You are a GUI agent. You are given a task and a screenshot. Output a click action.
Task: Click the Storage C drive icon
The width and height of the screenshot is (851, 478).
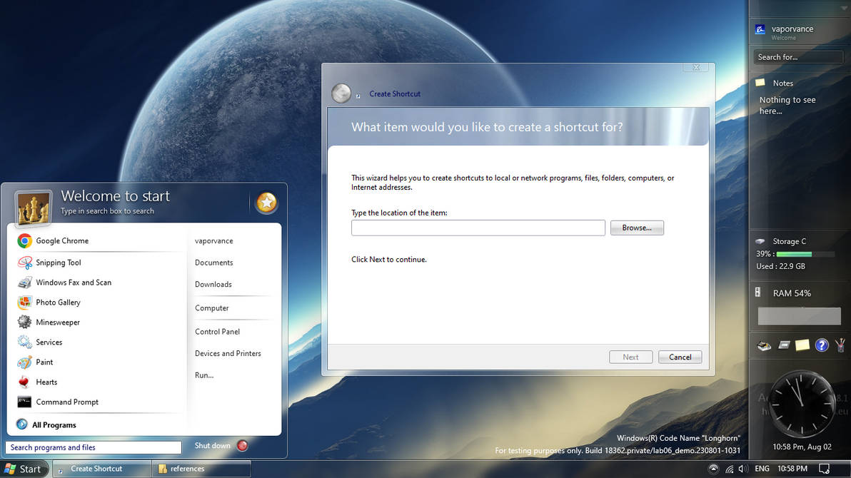[x=760, y=241]
